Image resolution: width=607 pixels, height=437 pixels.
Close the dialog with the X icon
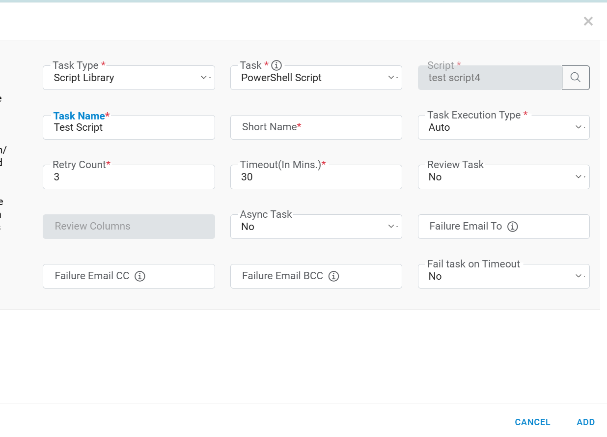(588, 21)
